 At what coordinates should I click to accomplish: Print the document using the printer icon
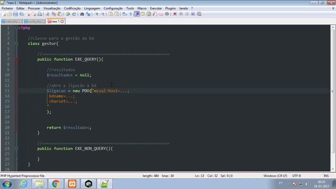click(40, 14)
